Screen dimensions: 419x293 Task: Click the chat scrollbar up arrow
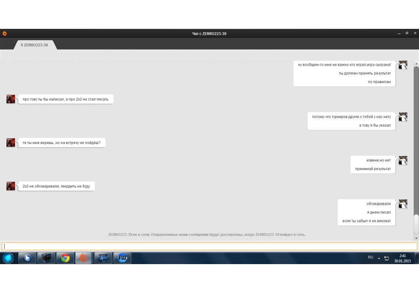coord(416,63)
